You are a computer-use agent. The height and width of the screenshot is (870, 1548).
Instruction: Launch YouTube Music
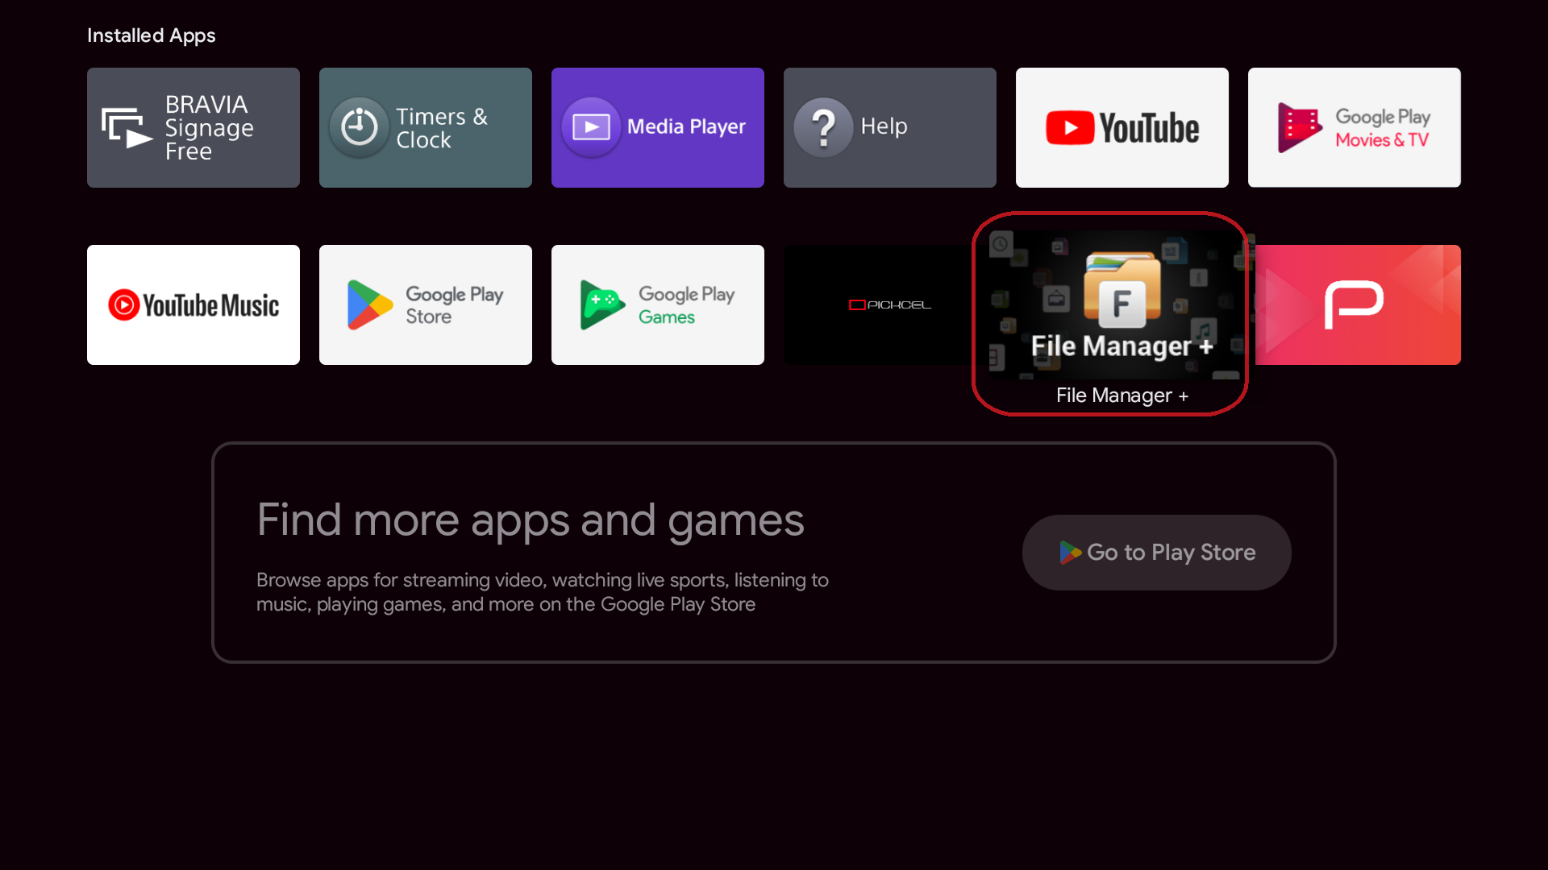pos(193,304)
